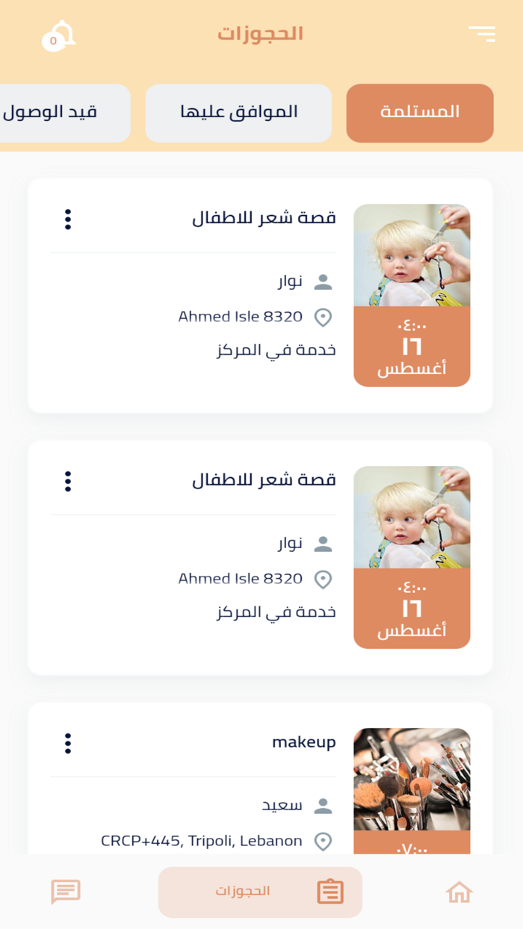This screenshot has width=523, height=929.
Task: Go to the home icon
Action: [x=459, y=892]
